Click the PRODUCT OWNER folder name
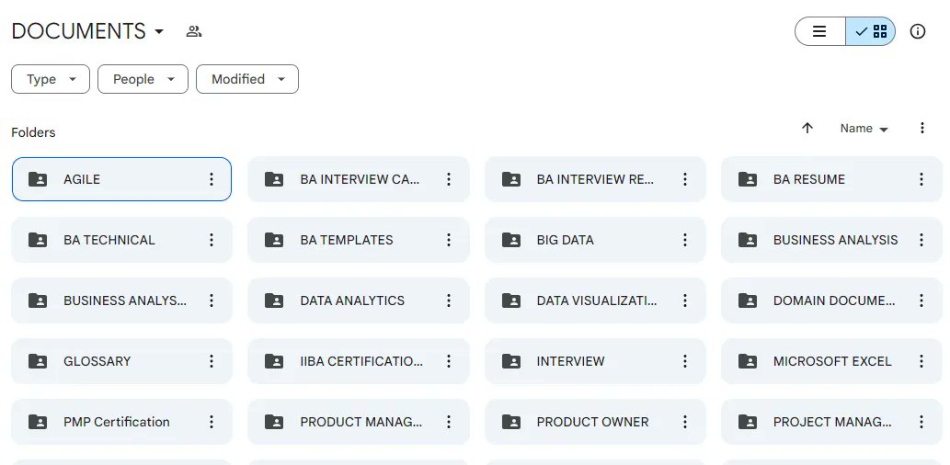 (592, 422)
